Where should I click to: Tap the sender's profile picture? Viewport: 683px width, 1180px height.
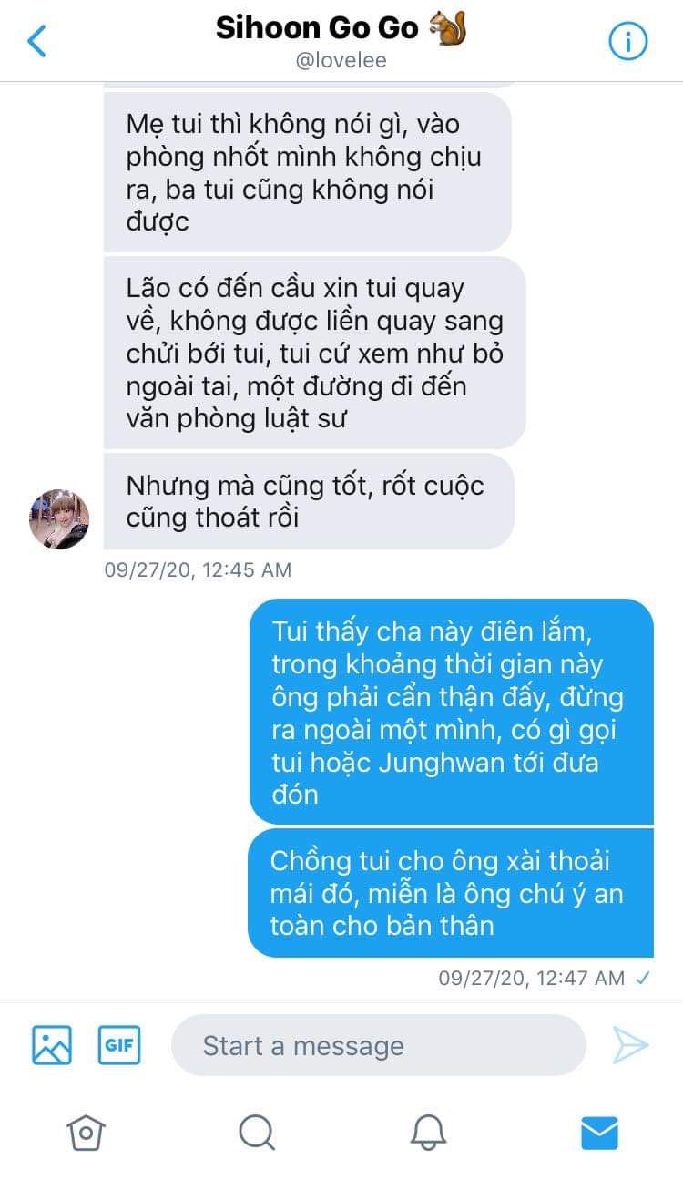click(59, 519)
